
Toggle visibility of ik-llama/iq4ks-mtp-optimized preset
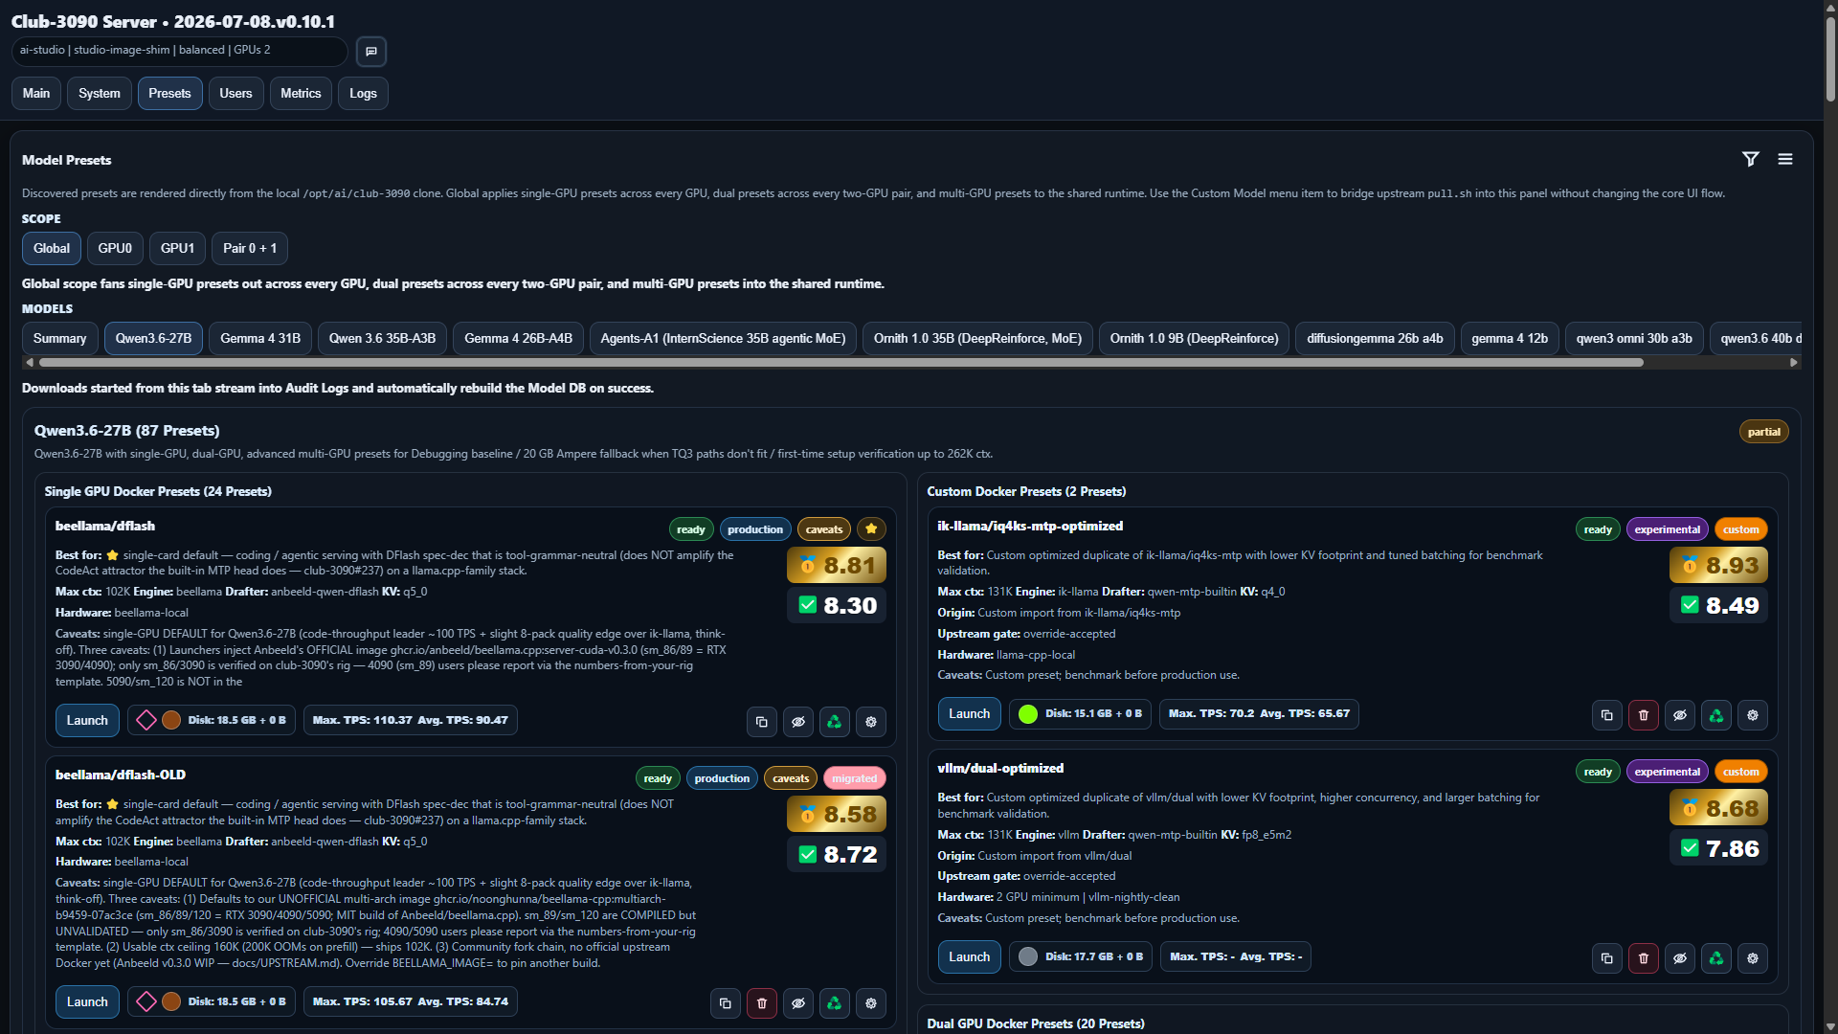pos(1680,715)
